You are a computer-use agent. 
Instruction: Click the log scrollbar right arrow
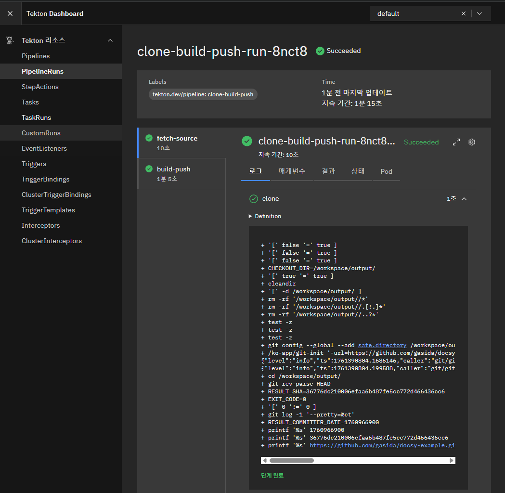(x=452, y=460)
